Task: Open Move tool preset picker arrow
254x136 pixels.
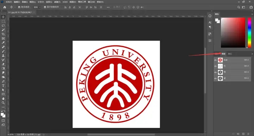Action: 15,7
